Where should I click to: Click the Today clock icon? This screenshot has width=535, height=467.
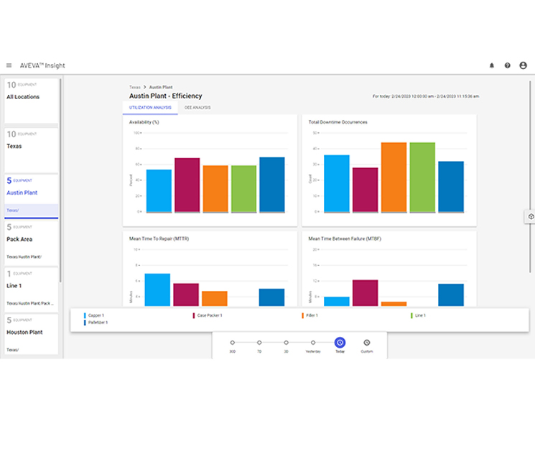tap(340, 343)
